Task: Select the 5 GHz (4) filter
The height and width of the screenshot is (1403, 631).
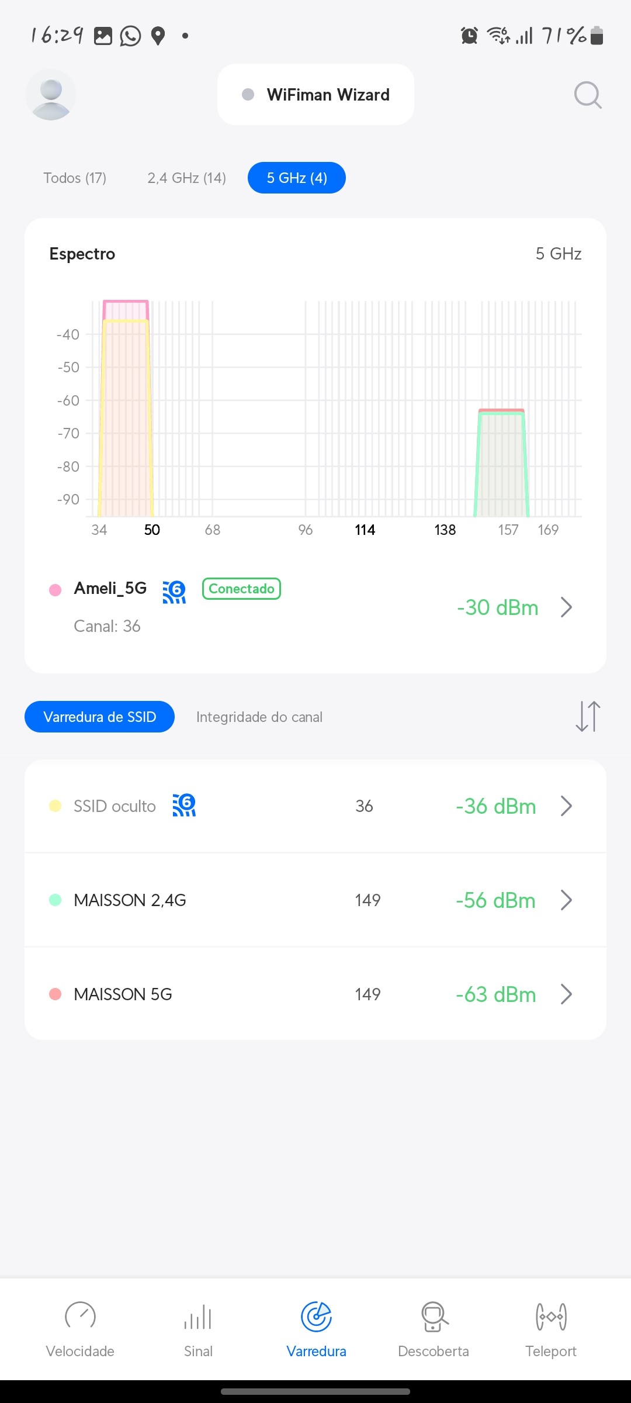Action: point(297,178)
